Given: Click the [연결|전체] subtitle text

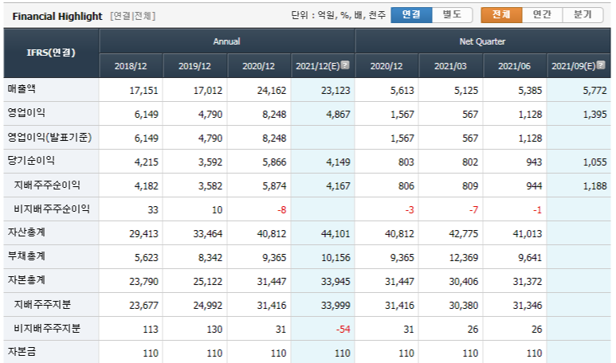Looking at the screenshot, I should [x=133, y=16].
